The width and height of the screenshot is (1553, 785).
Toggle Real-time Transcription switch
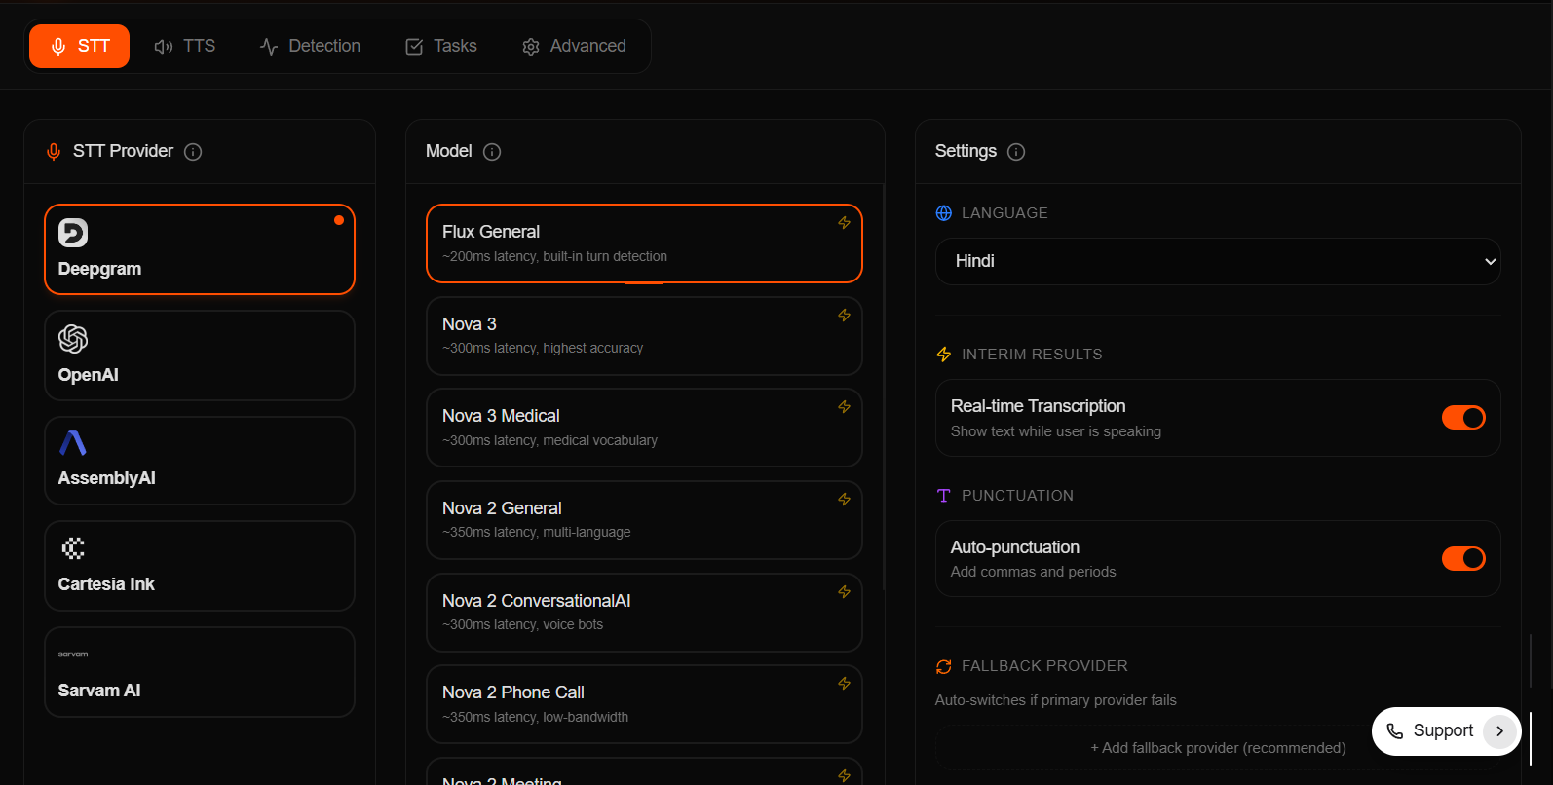point(1463,418)
